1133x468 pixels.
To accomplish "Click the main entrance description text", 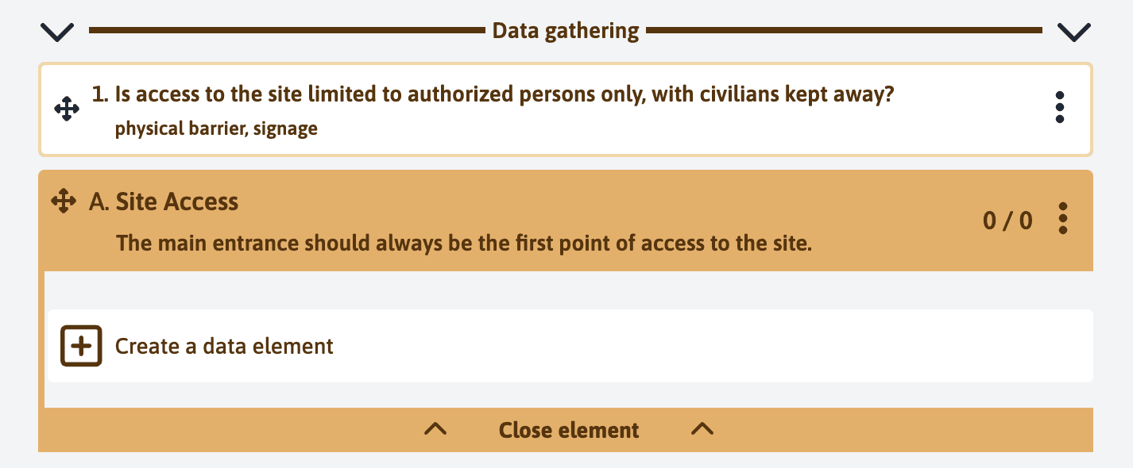I will pyautogui.click(x=463, y=243).
